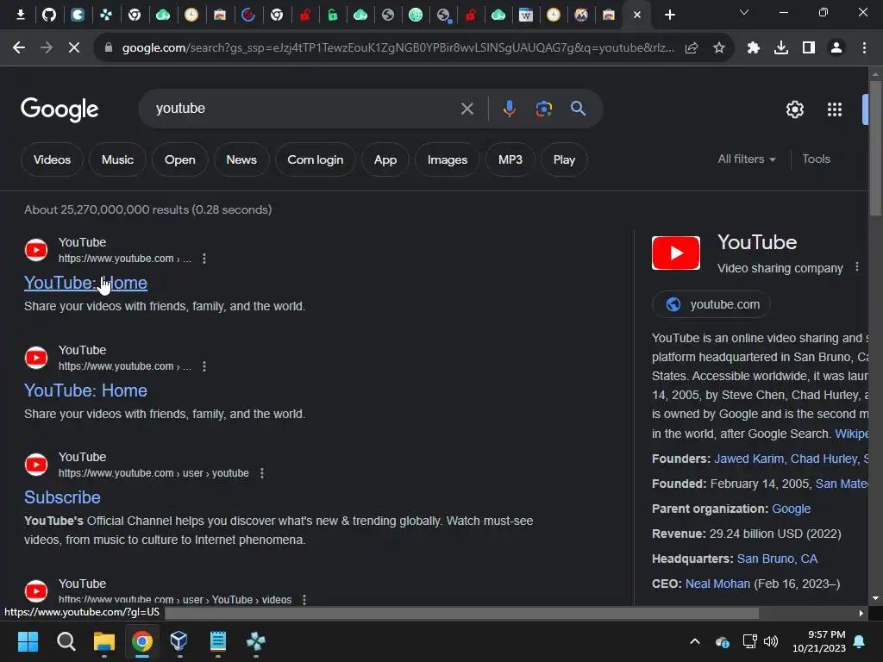
Task: Click the vertical page scrollbar thumb
Action: pyautogui.click(x=875, y=147)
